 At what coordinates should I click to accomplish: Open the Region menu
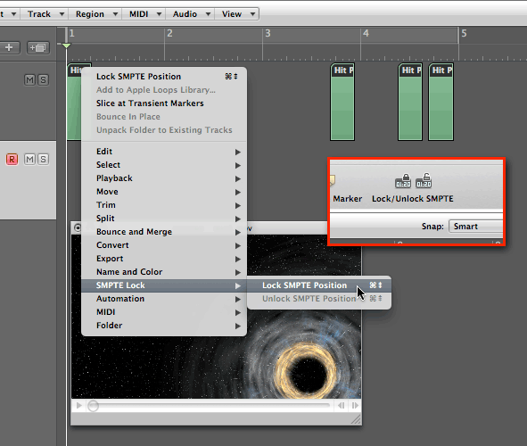(95, 14)
